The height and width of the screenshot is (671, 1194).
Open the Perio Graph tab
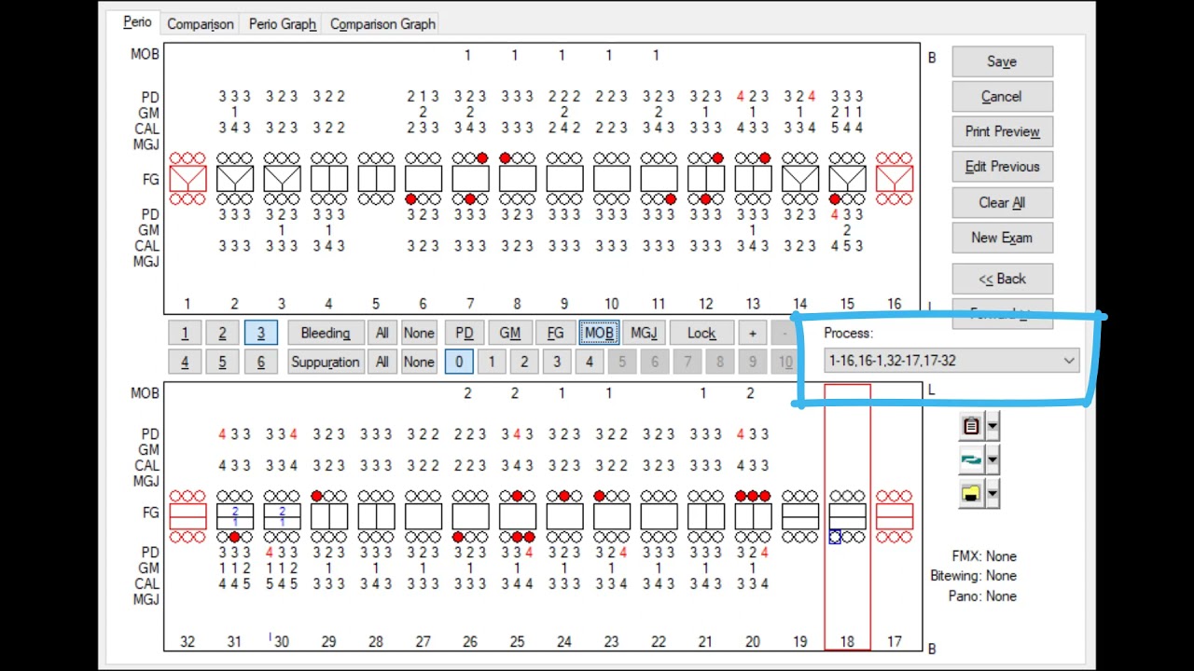click(x=283, y=24)
